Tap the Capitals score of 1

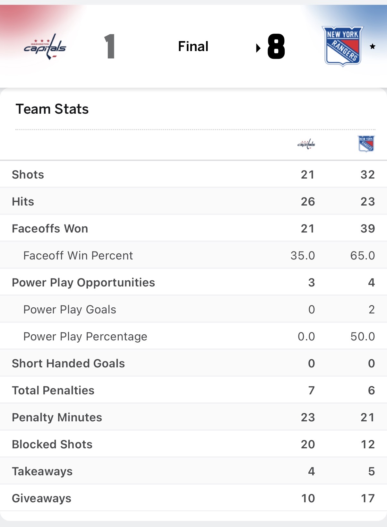pyautogui.click(x=110, y=47)
